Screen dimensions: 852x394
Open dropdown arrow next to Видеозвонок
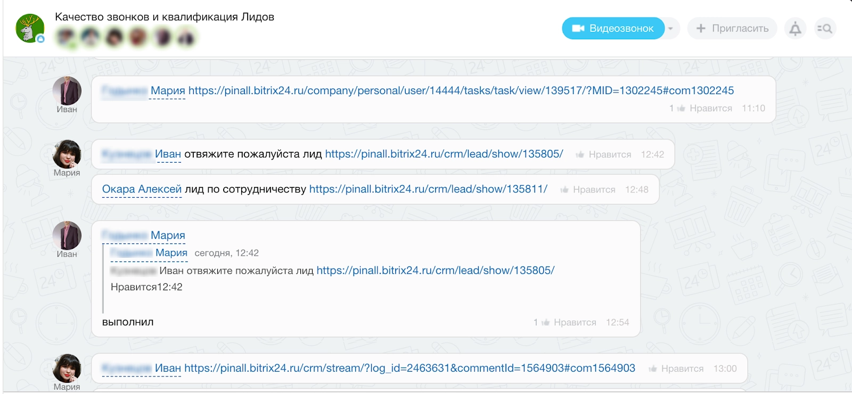tap(671, 29)
